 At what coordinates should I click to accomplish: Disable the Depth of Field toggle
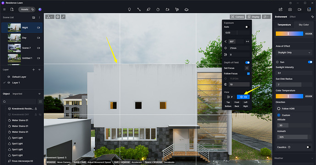click(x=247, y=62)
